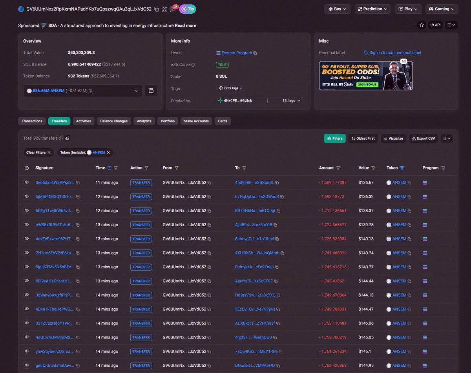This screenshot has height=373, width=471.
Task: Filter the Action column
Action: tap(147, 168)
